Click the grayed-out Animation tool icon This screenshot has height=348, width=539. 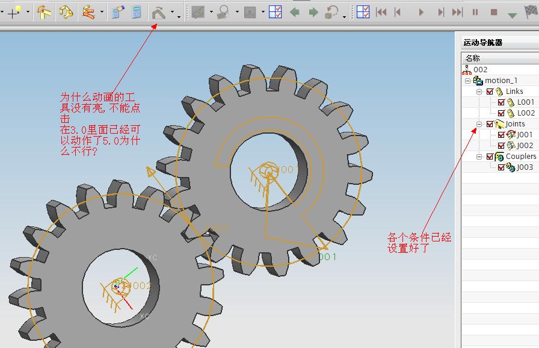tap(159, 13)
